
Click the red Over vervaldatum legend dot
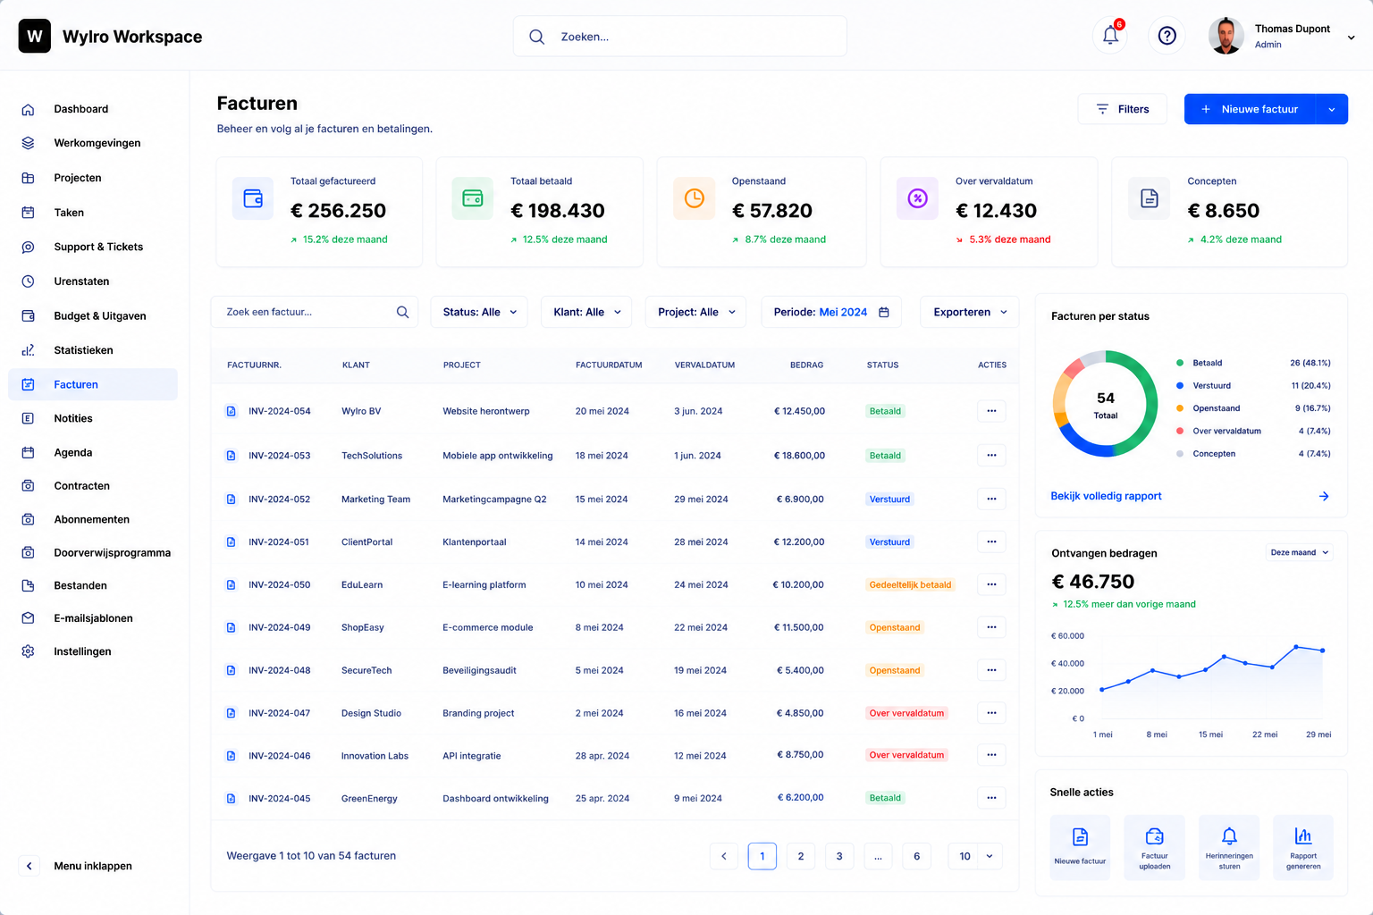tap(1180, 431)
